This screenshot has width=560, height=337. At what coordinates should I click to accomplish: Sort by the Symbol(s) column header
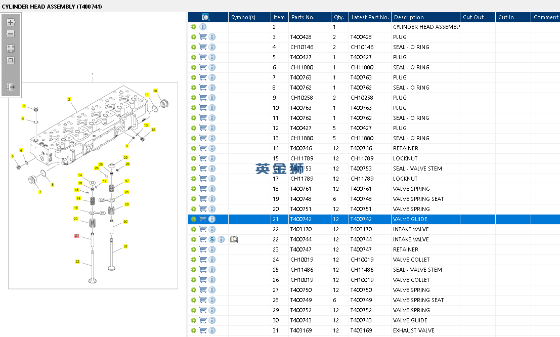(x=249, y=17)
